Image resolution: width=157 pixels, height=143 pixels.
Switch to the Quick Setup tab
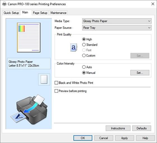[11, 13]
